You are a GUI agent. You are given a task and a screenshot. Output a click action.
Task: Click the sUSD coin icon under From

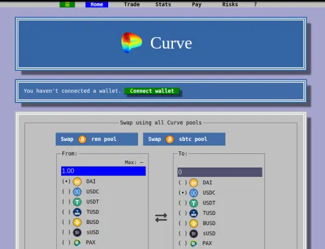point(77,233)
